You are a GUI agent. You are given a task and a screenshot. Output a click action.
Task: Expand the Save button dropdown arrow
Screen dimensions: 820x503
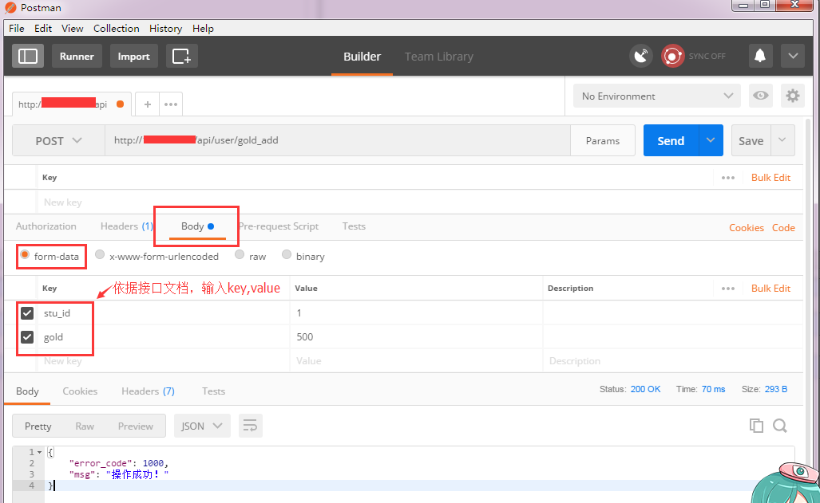click(782, 140)
